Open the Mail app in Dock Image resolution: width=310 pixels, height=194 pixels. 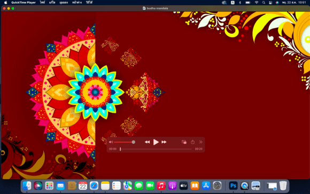coord(60,185)
